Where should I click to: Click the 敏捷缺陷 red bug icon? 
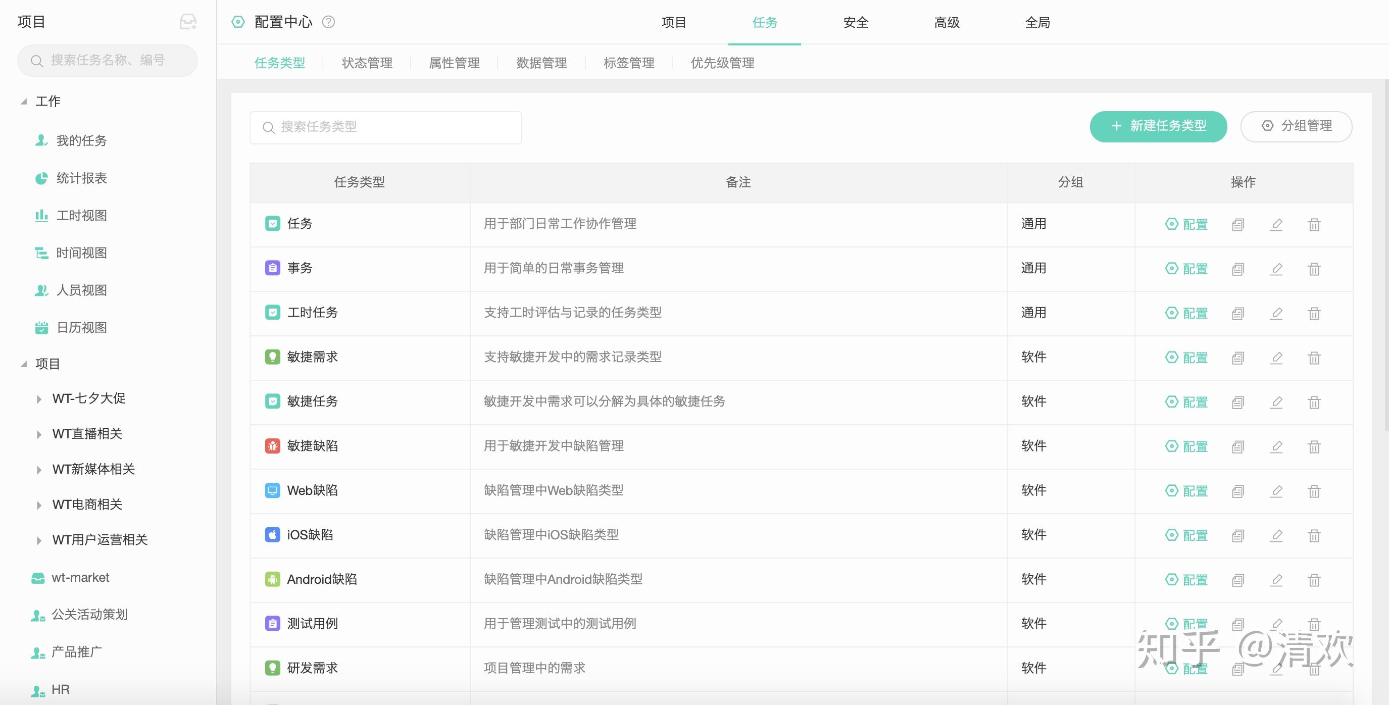(x=273, y=446)
